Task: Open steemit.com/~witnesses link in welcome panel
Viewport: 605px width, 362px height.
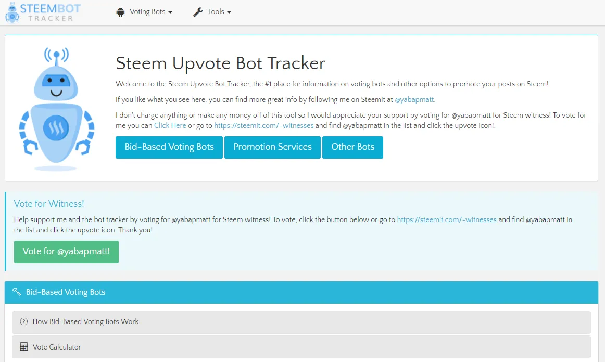Action: (264, 125)
